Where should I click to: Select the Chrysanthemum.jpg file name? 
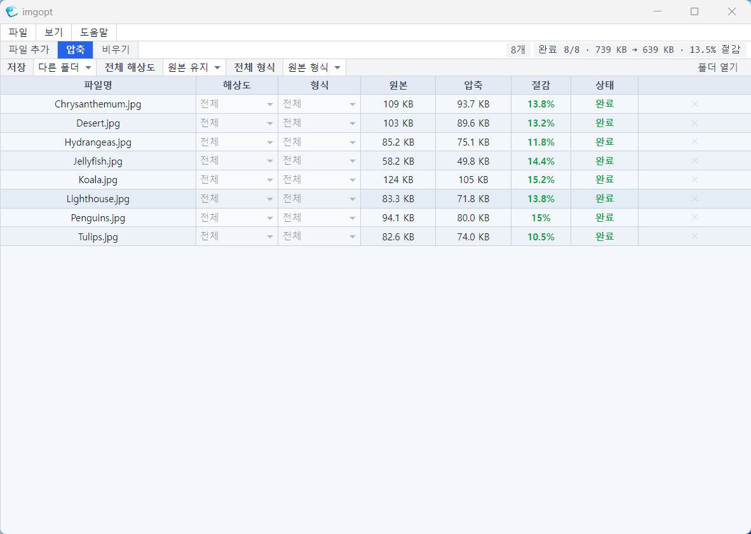(x=98, y=104)
